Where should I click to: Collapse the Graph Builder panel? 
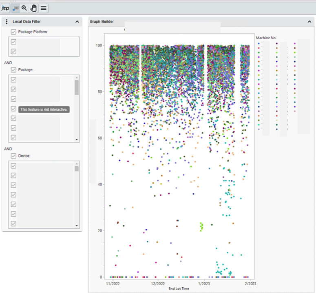[x=309, y=21]
